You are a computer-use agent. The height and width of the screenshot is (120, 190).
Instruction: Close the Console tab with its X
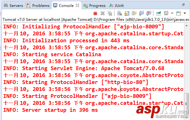[x=77, y=5]
